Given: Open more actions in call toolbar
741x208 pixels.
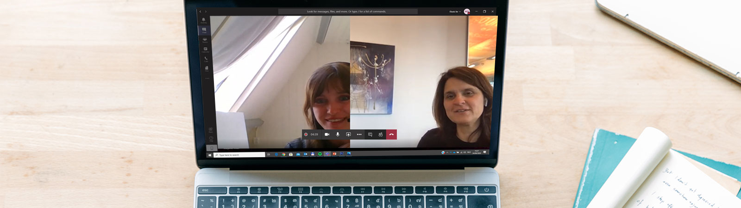Looking at the screenshot, I should 359,135.
